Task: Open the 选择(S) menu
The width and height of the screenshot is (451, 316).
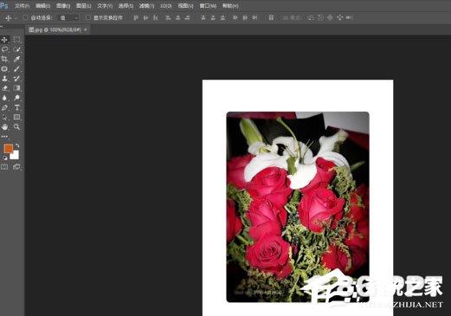Action: 126,6
